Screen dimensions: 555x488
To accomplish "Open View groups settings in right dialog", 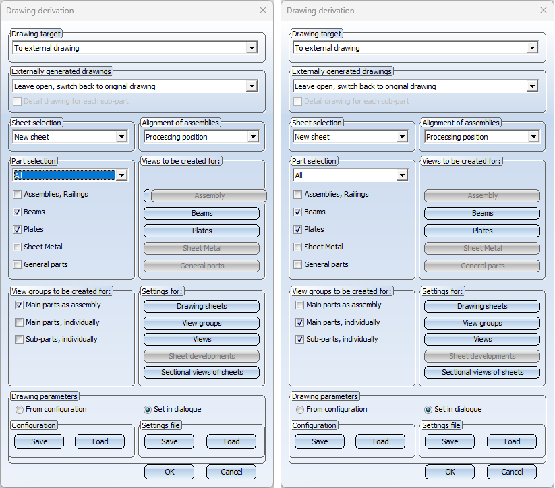I will point(482,323).
